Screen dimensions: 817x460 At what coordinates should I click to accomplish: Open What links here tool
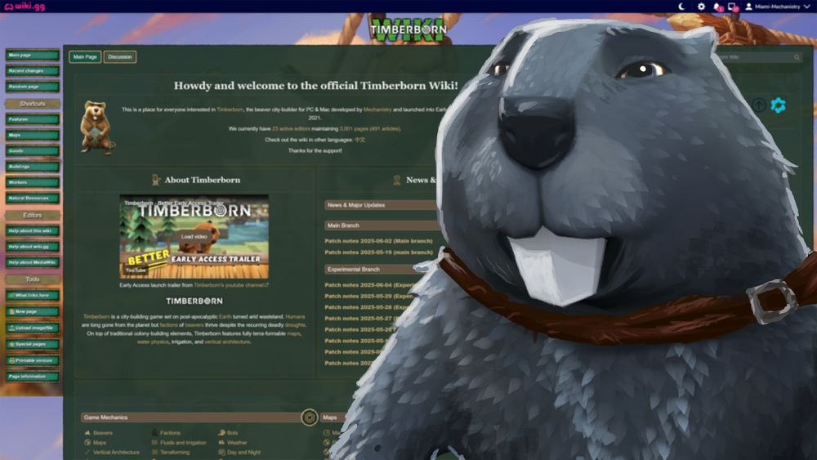coord(33,296)
